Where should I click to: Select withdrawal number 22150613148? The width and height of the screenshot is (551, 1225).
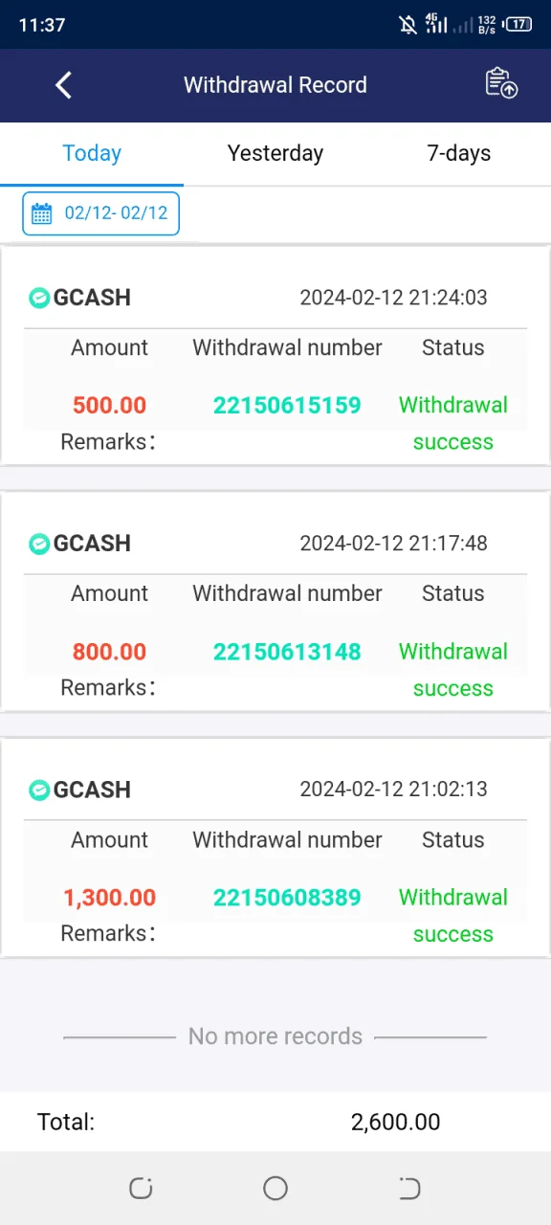pos(287,652)
